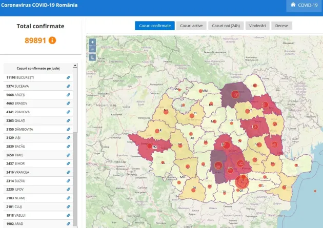Open link icon for BUZĂU row
Screen dimensions: 323x228
coord(68,181)
